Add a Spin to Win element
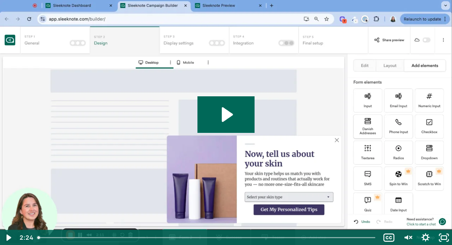The width and height of the screenshot is (452, 245). [398, 179]
